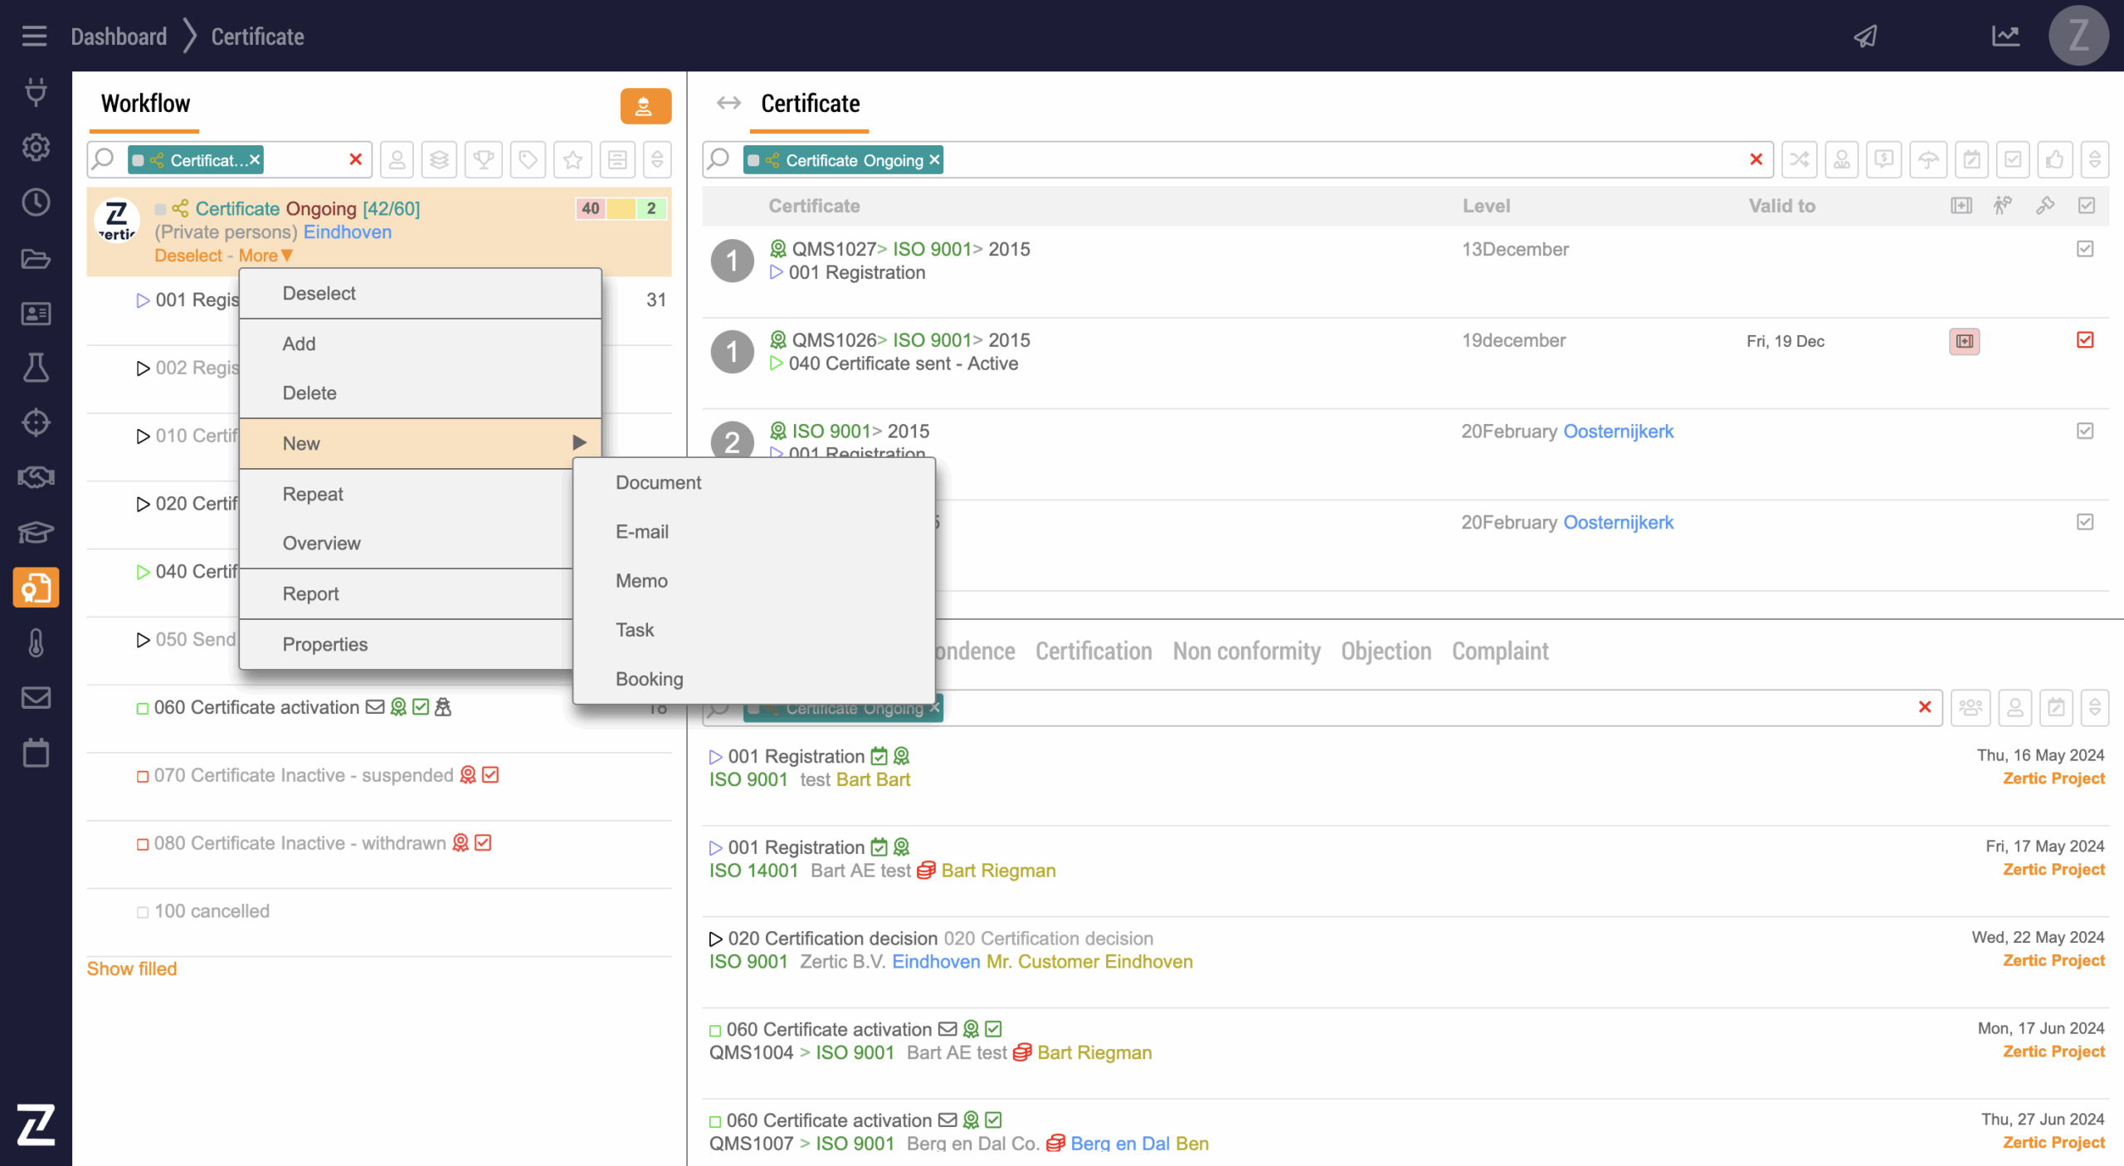This screenshot has width=2124, height=1166.
Task: Click the thumbs up icon in Certificate toolbar
Action: pos(2054,159)
